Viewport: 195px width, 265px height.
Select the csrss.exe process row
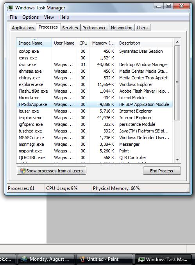coord(95,58)
